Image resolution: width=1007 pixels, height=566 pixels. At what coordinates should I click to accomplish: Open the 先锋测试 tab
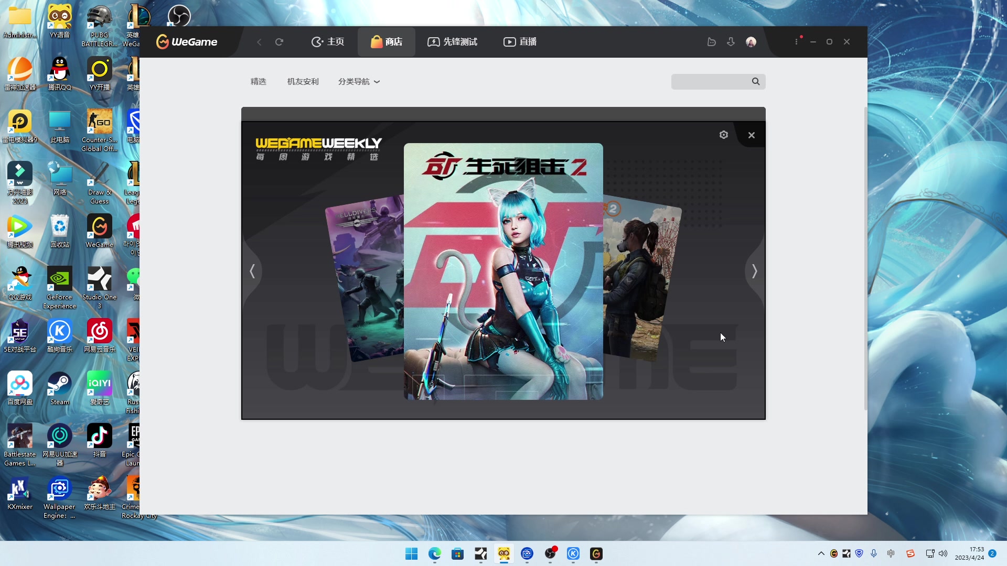tap(452, 42)
